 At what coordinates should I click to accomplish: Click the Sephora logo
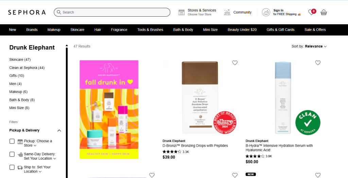click(27, 12)
